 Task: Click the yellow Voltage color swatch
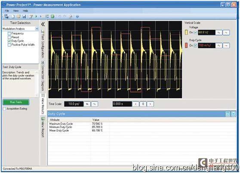click(x=186, y=32)
